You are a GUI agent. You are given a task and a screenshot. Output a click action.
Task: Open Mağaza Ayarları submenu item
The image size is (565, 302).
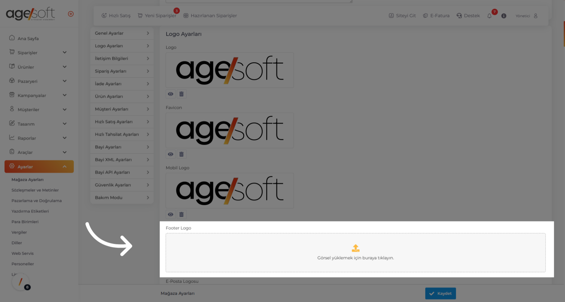[x=27, y=180]
